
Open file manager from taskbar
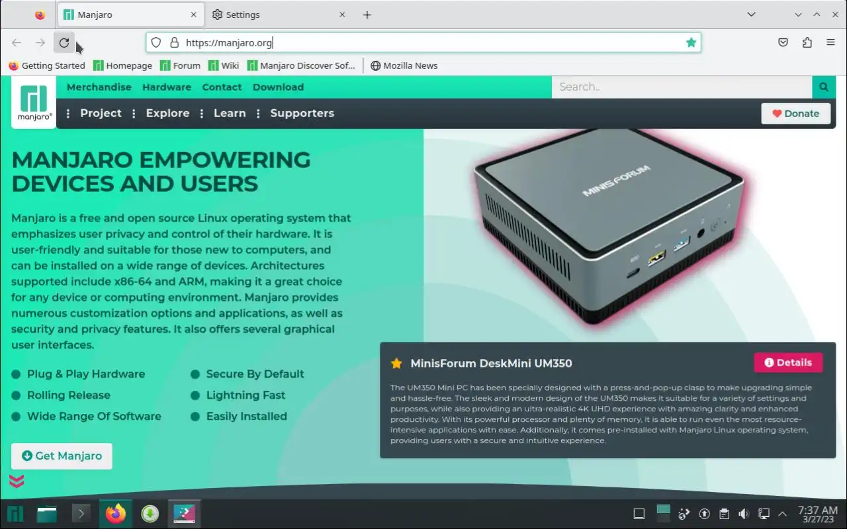(46, 514)
